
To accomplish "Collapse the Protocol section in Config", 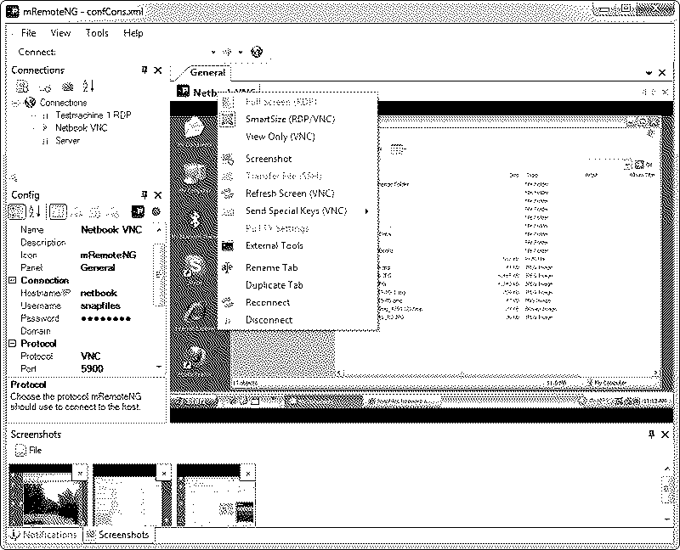I will pos(14,344).
